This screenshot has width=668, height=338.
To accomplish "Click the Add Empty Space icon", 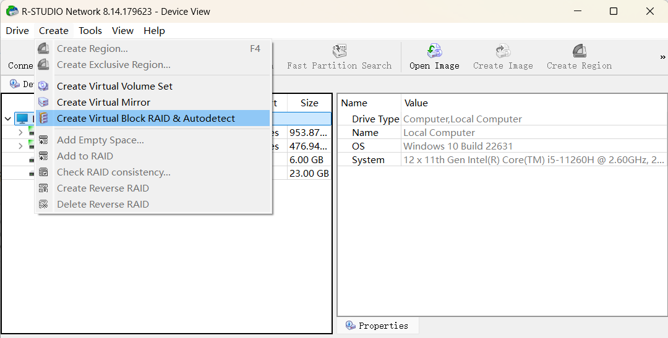I will [x=43, y=140].
